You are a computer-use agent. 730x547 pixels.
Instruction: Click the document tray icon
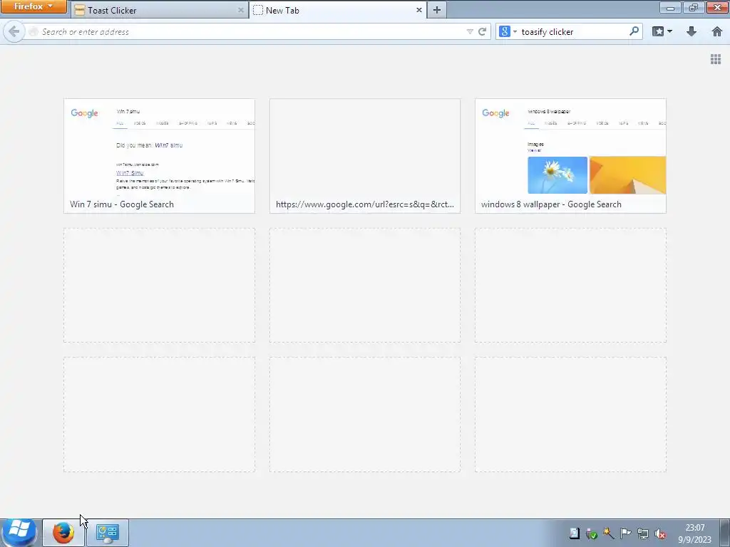point(575,533)
